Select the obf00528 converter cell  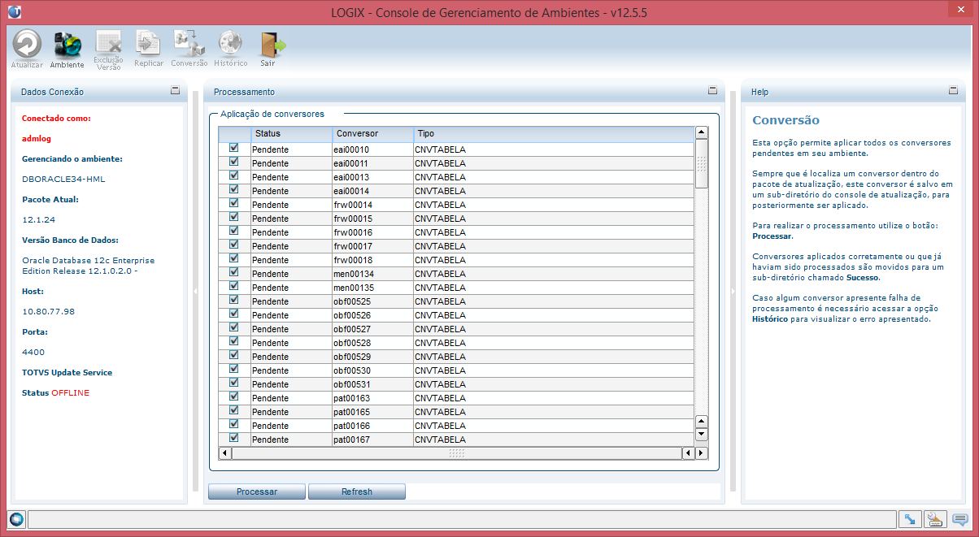[372, 343]
